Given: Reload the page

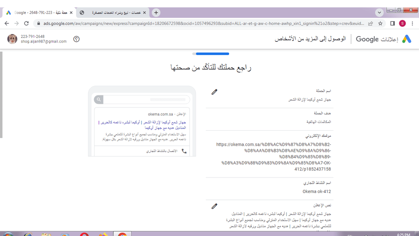Looking at the screenshot, I should (26, 23).
